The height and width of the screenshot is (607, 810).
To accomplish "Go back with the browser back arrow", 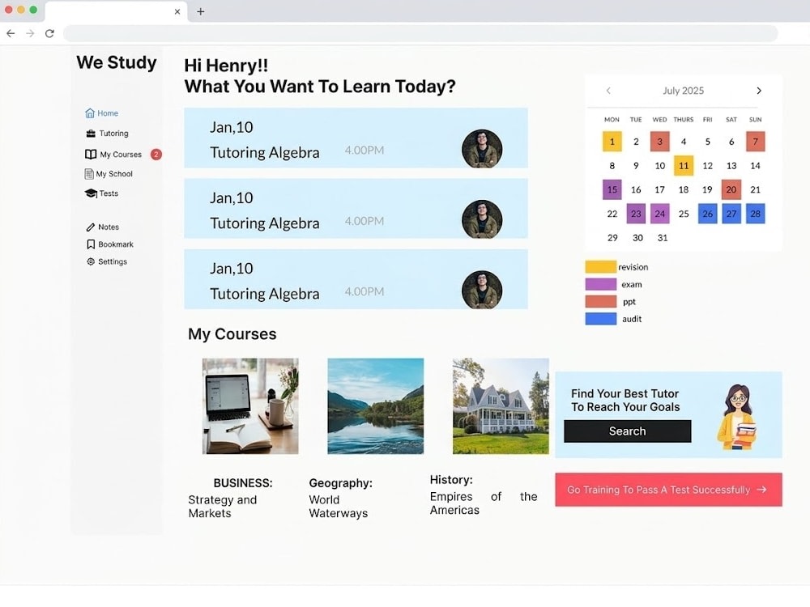I will tap(11, 33).
